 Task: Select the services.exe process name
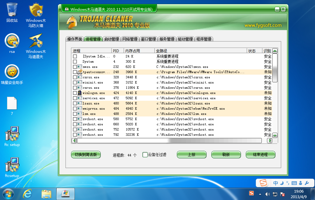[94, 98]
